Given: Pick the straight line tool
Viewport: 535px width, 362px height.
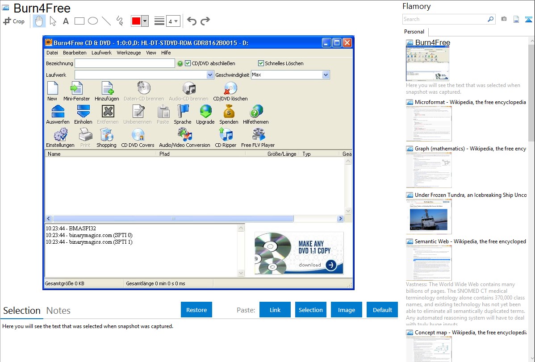Looking at the screenshot, I should pos(106,21).
